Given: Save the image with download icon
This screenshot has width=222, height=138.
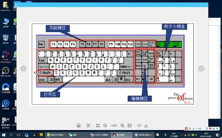Looking at the screenshot, I should tap(146, 126).
